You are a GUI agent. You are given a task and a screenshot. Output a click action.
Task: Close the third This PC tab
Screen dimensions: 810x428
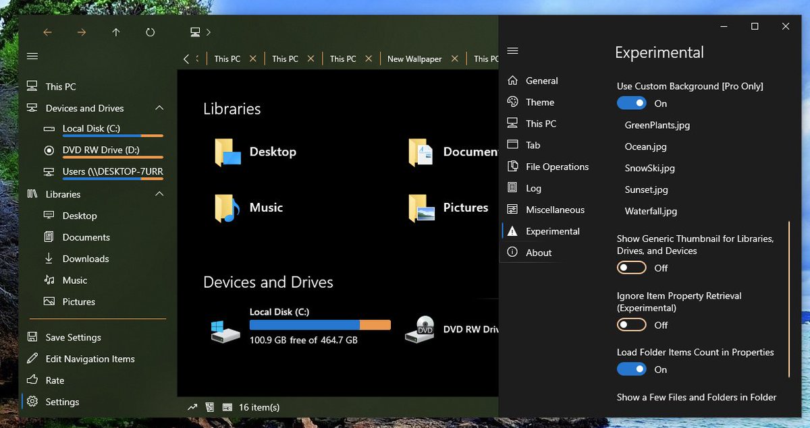369,59
